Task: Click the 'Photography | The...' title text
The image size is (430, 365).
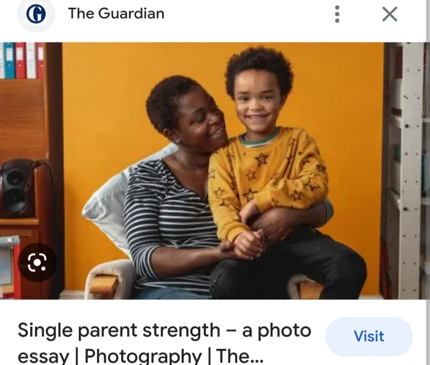Action: (x=174, y=356)
